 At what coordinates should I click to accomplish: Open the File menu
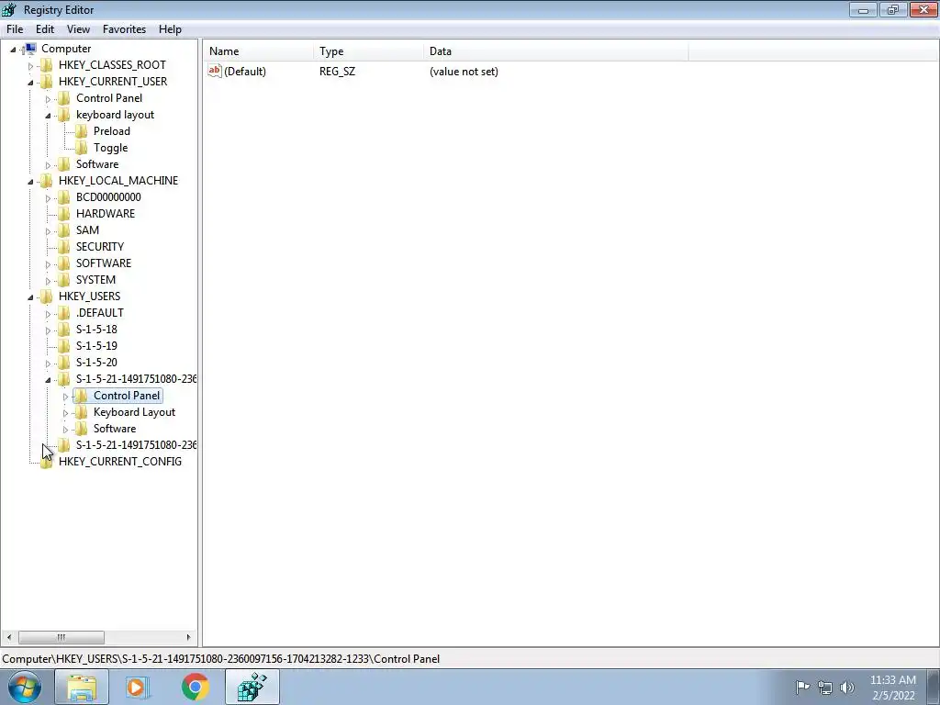[15, 29]
